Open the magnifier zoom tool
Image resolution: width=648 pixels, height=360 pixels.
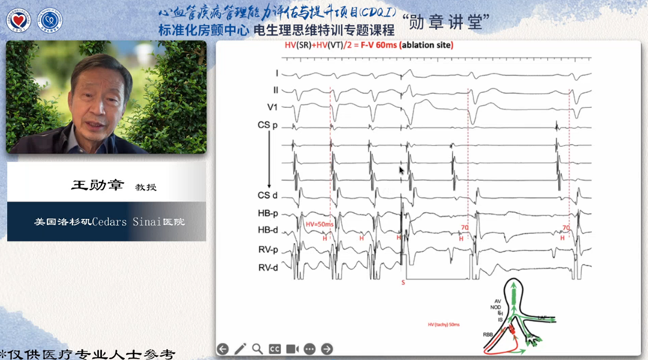258,349
